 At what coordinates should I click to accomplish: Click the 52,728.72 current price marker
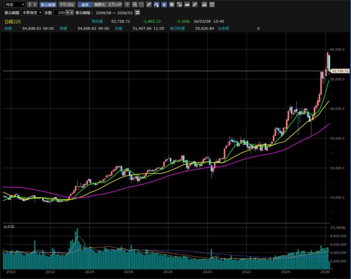(x=340, y=71)
